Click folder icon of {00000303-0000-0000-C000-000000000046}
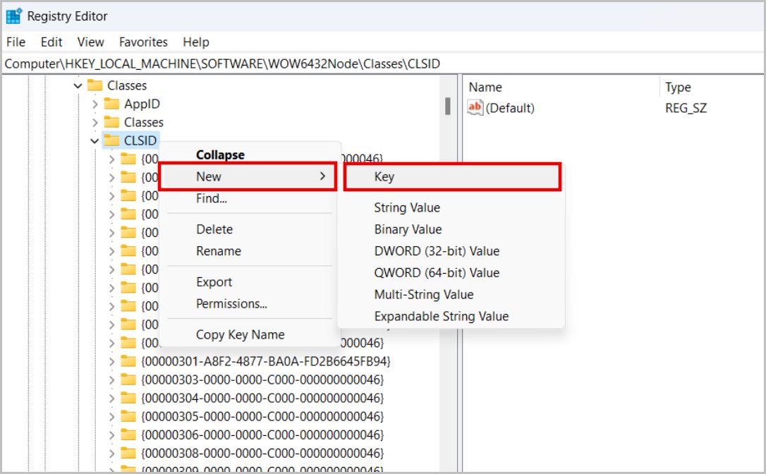Image resolution: width=766 pixels, height=474 pixels. 128,379
